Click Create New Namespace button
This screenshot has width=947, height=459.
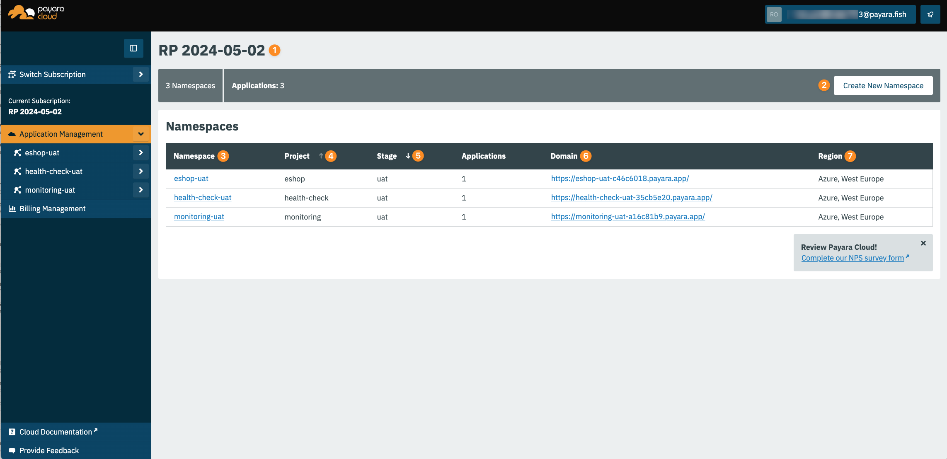[883, 86]
